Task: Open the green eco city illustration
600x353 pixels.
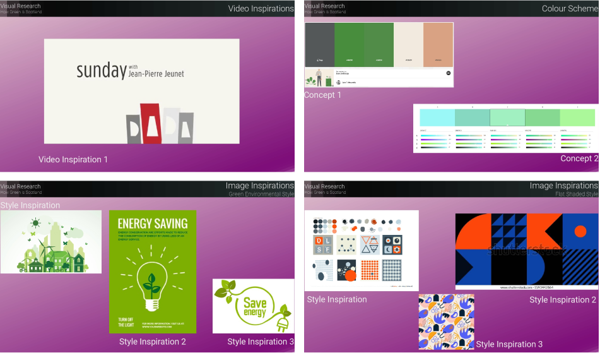Action: click(51, 242)
